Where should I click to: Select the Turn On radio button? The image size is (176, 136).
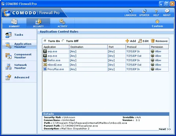click(45, 41)
